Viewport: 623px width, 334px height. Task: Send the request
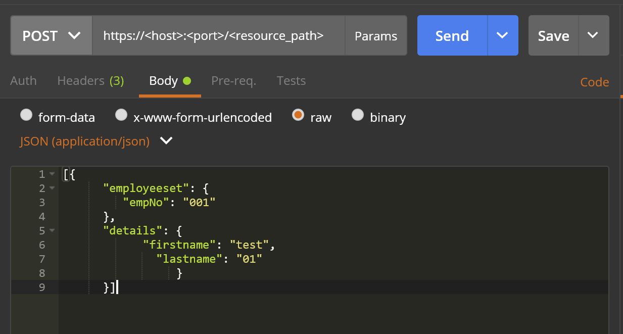pyautogui.click(x=452, y=36)
